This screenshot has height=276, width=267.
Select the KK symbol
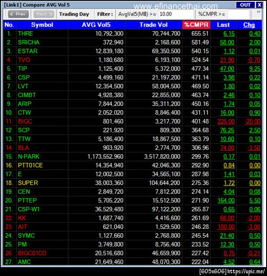point(22,218)
